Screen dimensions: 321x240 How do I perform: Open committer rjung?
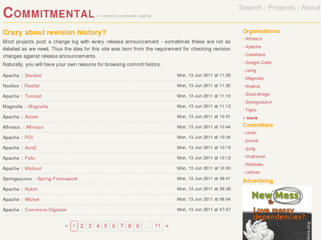click(x=250, y=149)
